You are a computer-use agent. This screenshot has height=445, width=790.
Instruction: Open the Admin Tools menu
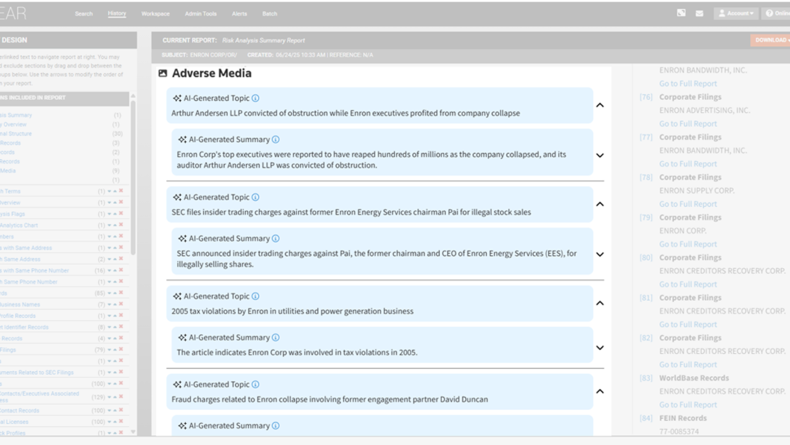(x=201, y=14)
